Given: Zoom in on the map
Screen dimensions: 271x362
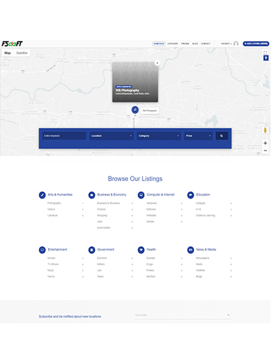Looking at the screenshot, I should (265, 143).
